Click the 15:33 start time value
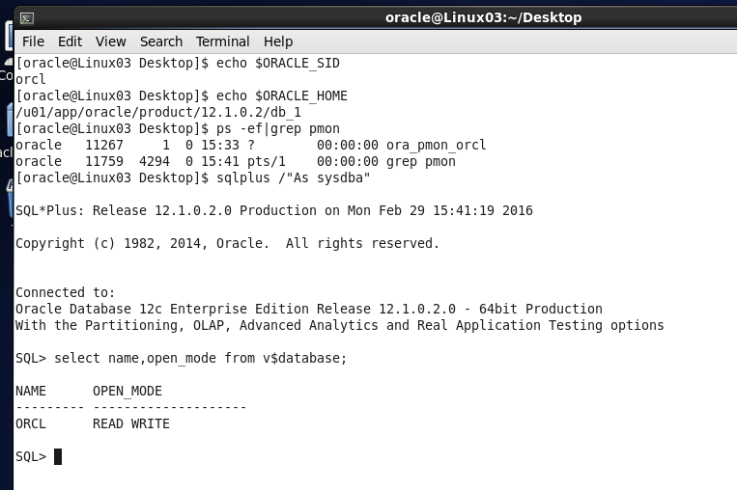 (x=220, y=145)
